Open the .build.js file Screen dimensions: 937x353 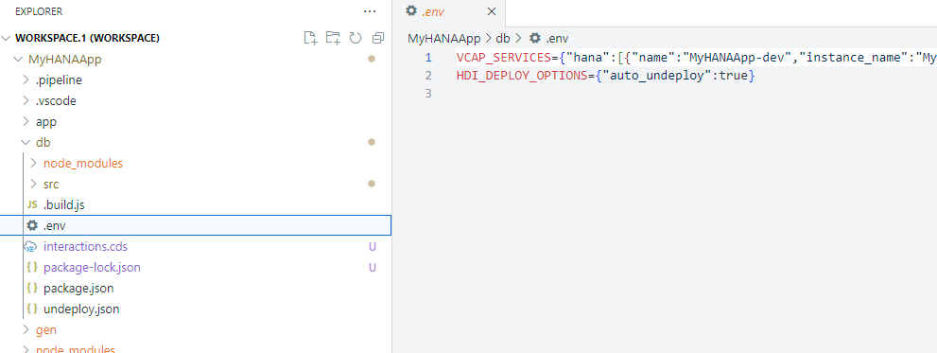tap(64, 204)
